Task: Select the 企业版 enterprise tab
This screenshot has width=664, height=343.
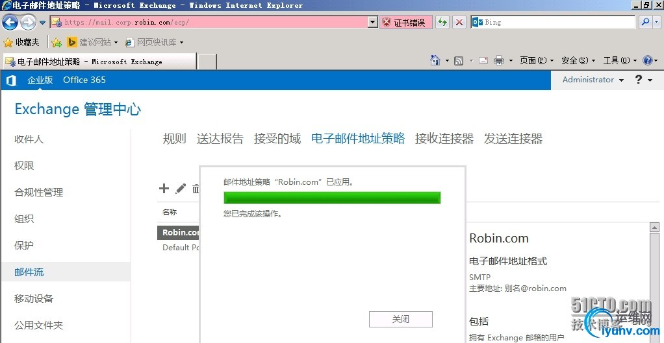Action: (40, 80)
